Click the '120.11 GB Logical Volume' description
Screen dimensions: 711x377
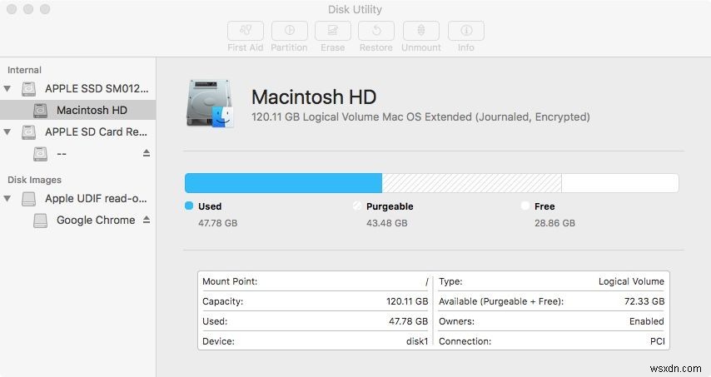[420, 117]
